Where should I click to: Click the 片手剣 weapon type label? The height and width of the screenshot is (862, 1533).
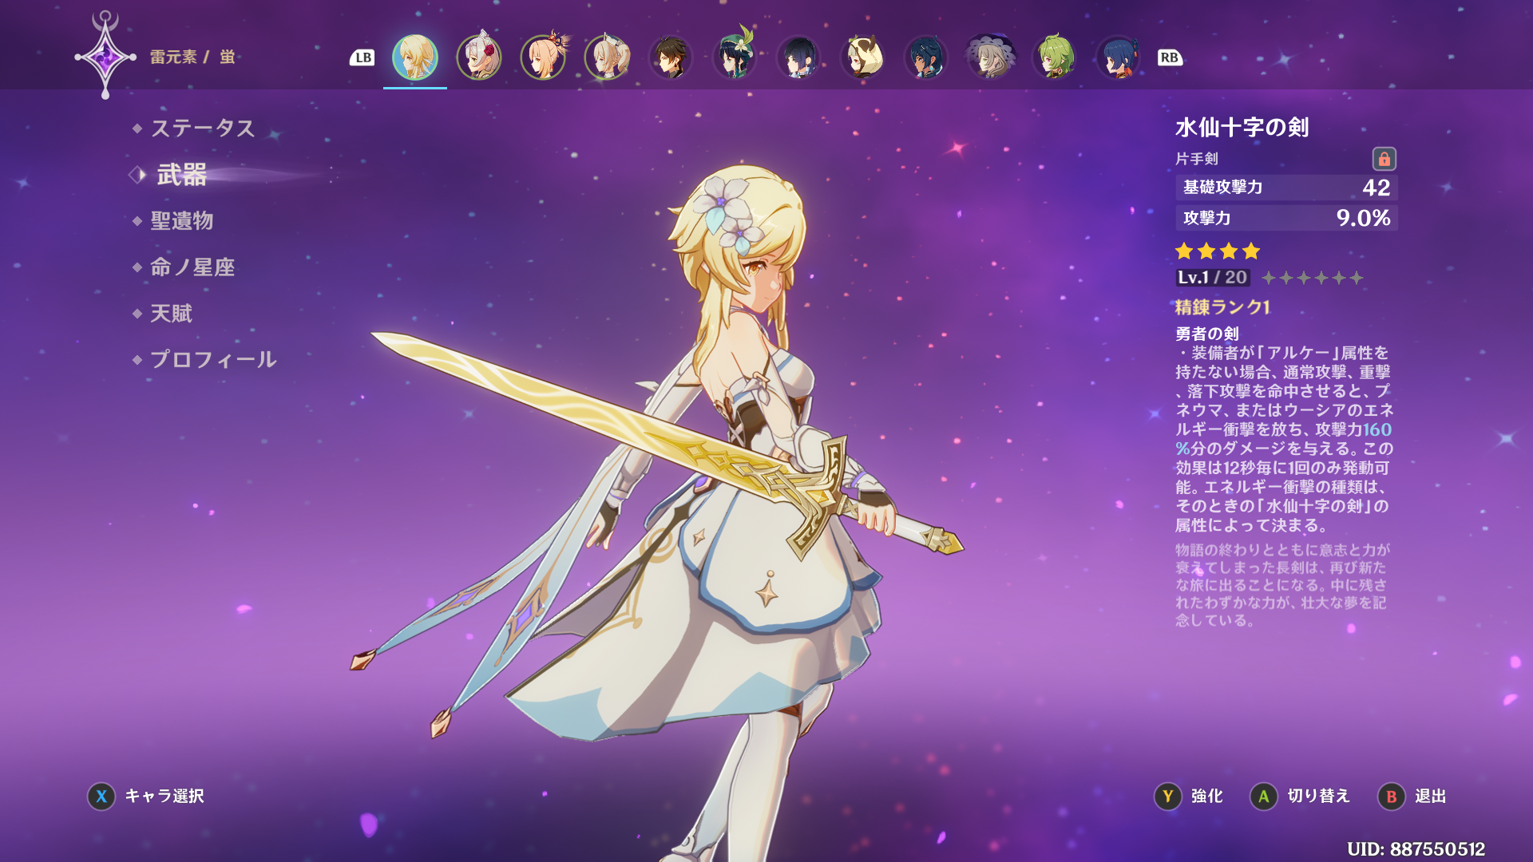click(1196, 159)
